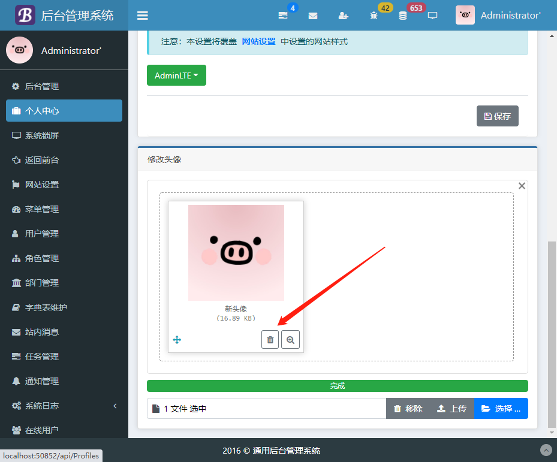Click the 字典表维护 book icon
Screen dimensions: 557x462
coord(16,307)
